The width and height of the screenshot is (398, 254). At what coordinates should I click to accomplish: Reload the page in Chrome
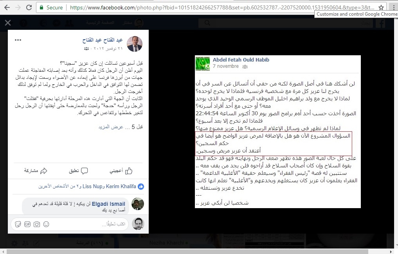point(29,7)
